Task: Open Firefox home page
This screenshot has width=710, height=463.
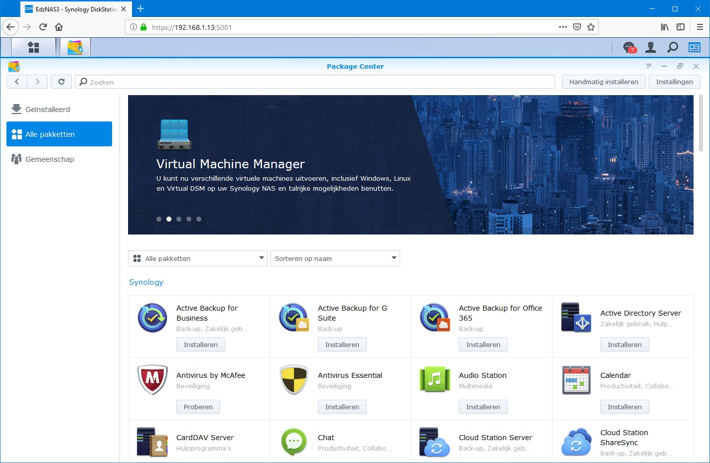Action: point(59,27)
